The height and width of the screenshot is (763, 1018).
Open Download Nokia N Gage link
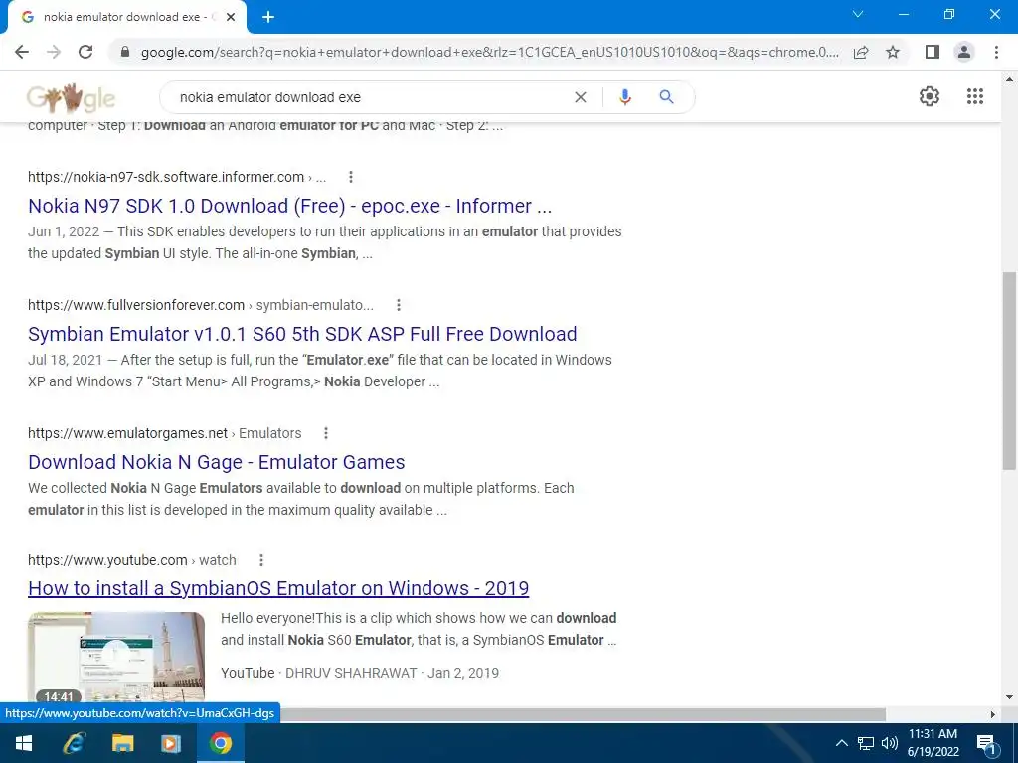pyautogui.click(x=216, y=462)
